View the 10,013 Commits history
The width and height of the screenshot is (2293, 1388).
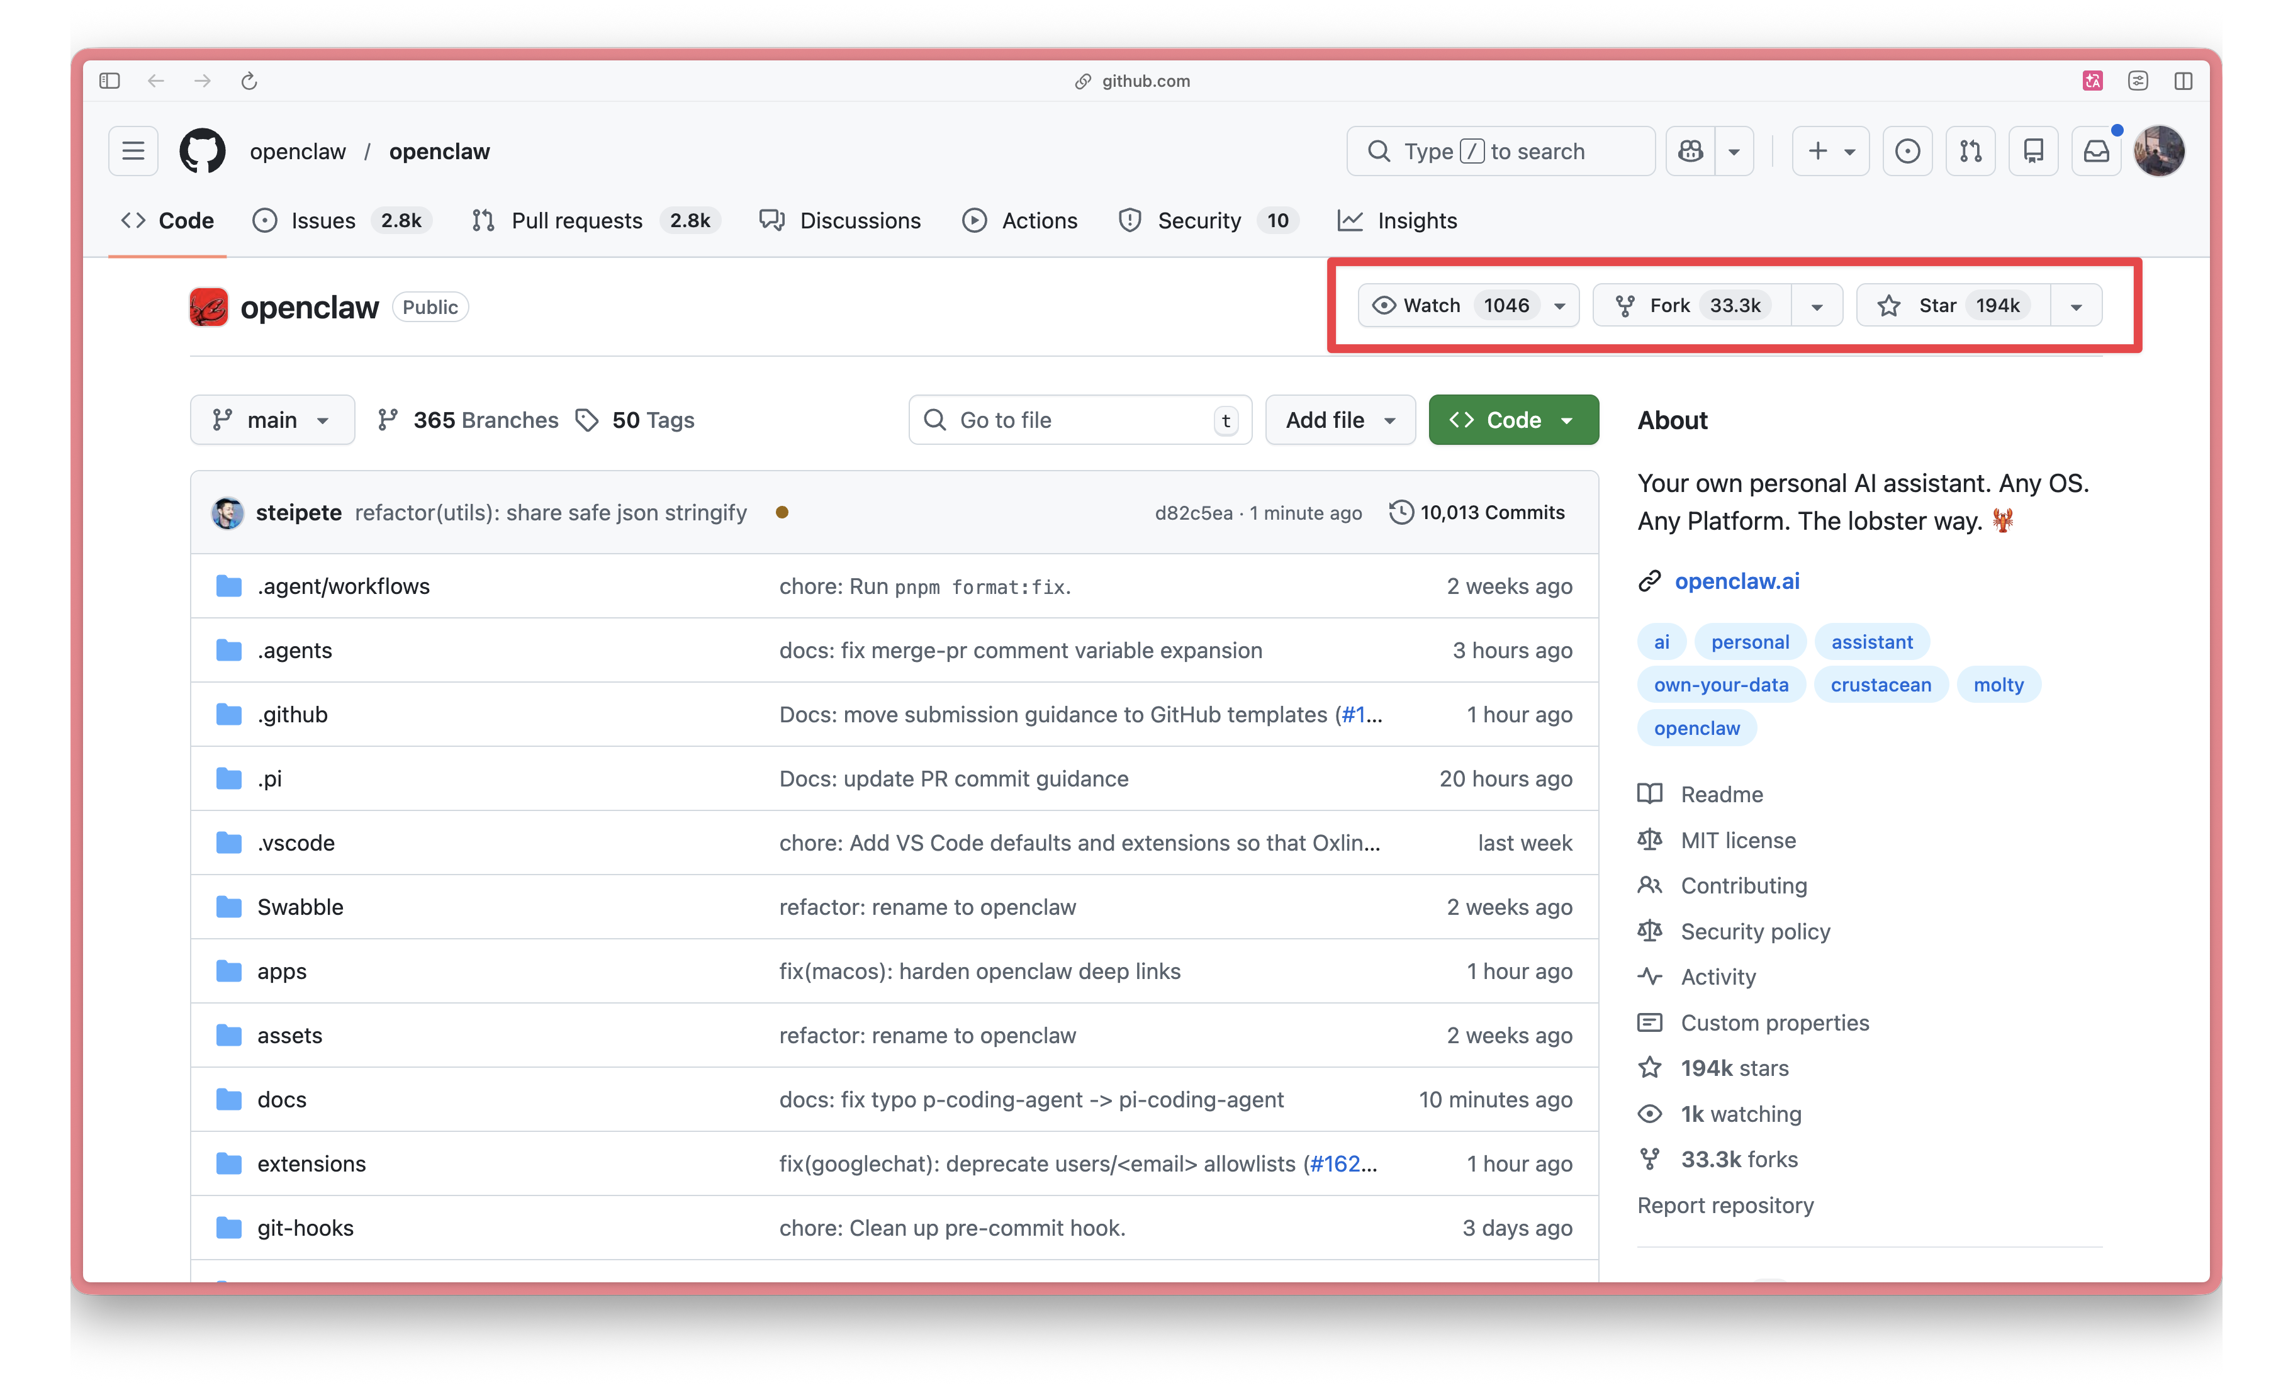point(1477,513)
